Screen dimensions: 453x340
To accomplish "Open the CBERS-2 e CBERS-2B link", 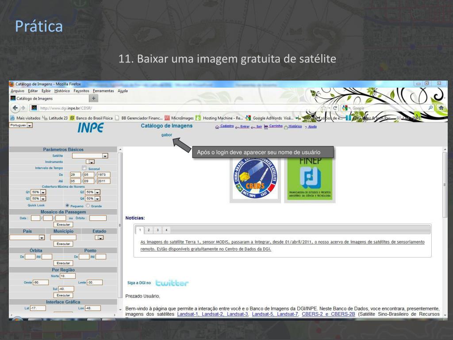I will tap(329, 314).
